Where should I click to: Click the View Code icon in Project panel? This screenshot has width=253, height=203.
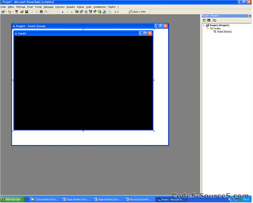[x=205, y=20]
